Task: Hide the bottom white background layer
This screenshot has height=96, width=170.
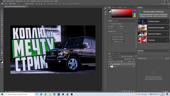Action: coord(109,67)
